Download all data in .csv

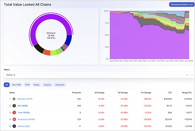[x=182, y=5]
